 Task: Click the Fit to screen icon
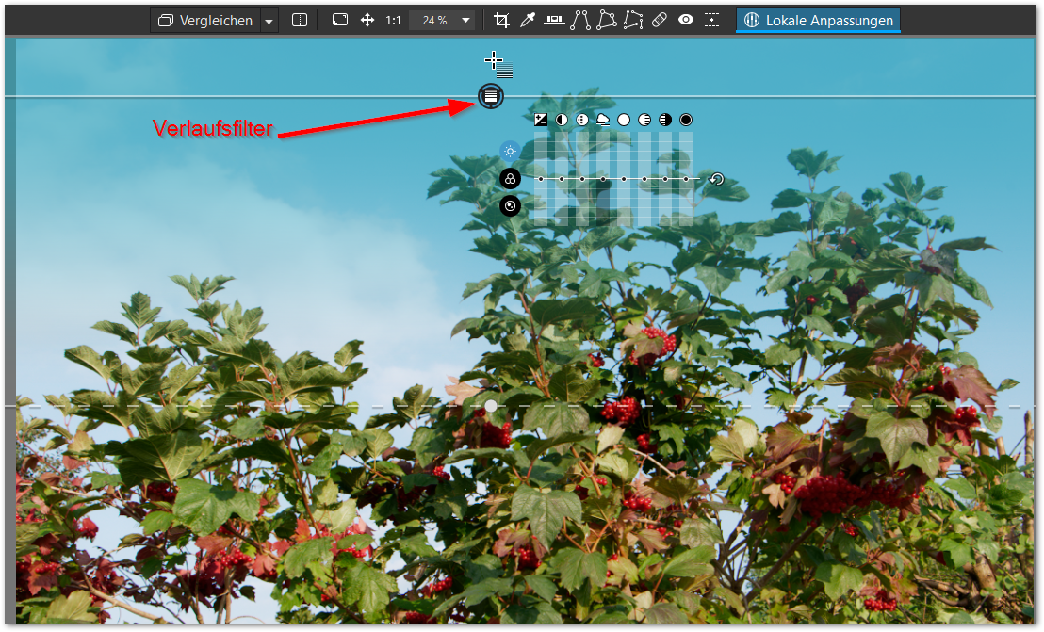pos(340,20)
